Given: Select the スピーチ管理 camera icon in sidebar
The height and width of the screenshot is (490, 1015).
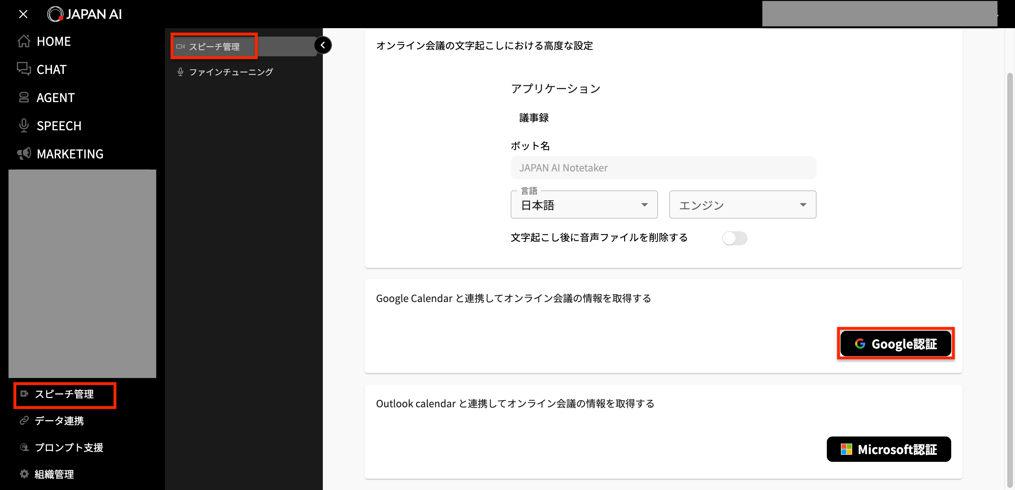Looking at the screenshot, I should tap(25, 394).
